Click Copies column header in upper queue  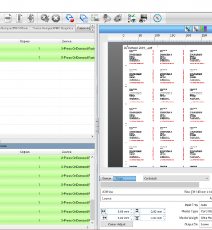(39, 41)
